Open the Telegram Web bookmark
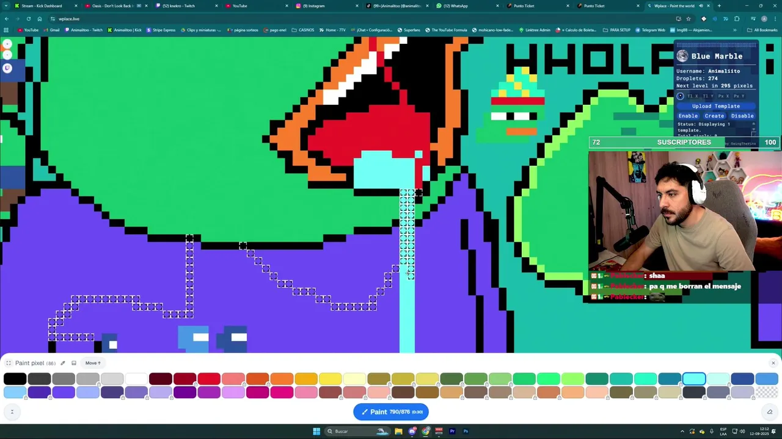Image resolution: width=782 pixels, height=439 pixels. pyautogui.click(x=650, y=30)
